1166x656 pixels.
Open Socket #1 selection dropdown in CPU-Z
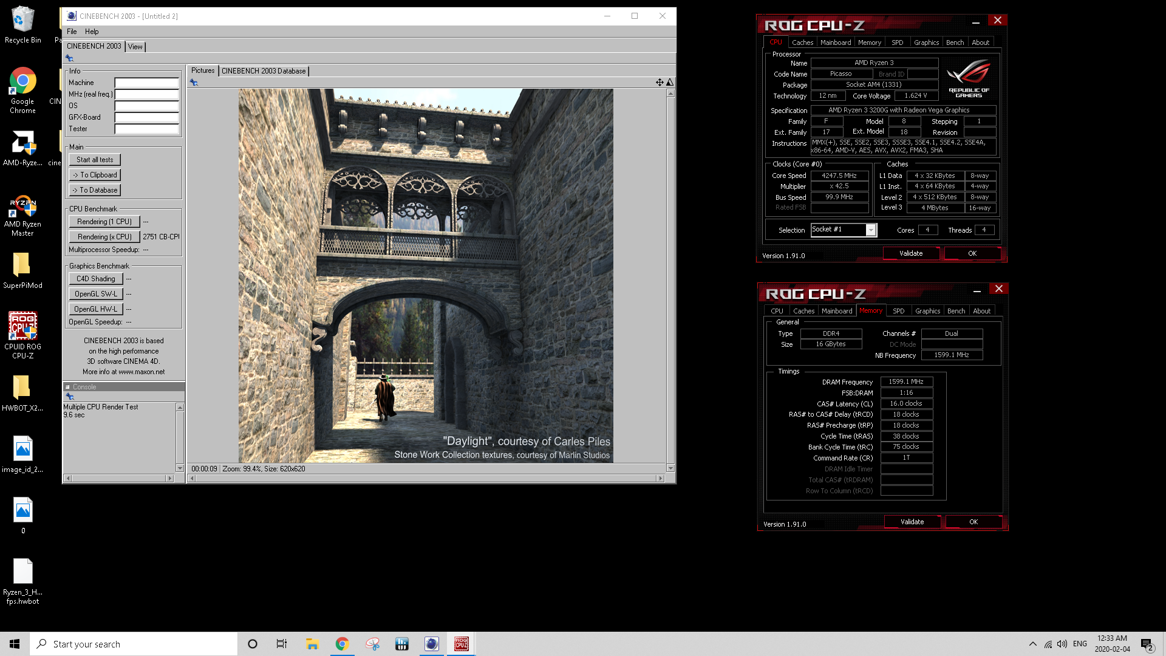coord(844,230)
